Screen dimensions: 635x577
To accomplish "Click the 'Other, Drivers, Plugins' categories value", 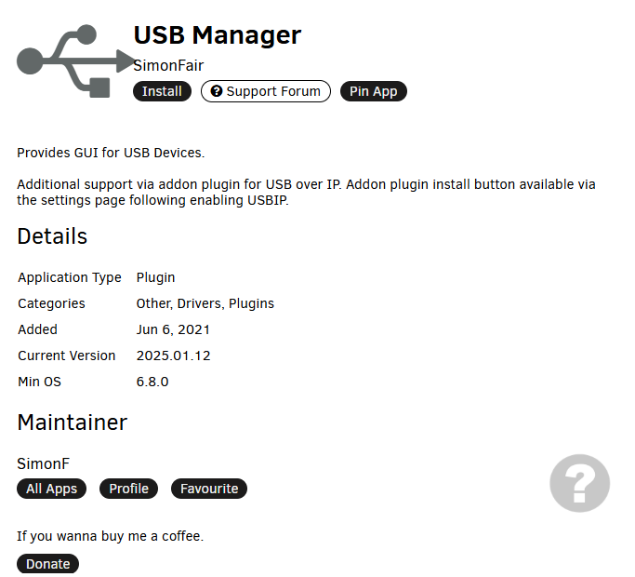I will 205,303.
